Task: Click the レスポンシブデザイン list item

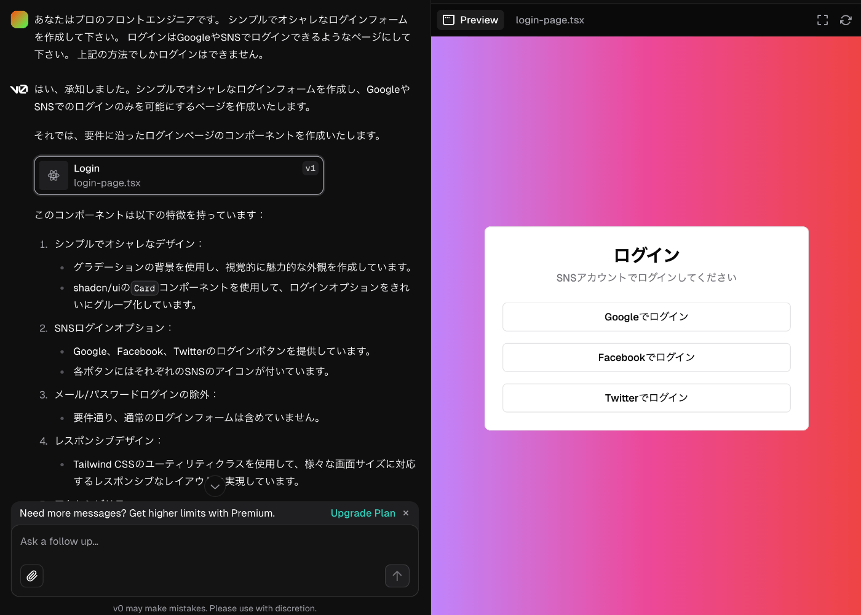Action: pyautogui.click(x=109, y=440)
